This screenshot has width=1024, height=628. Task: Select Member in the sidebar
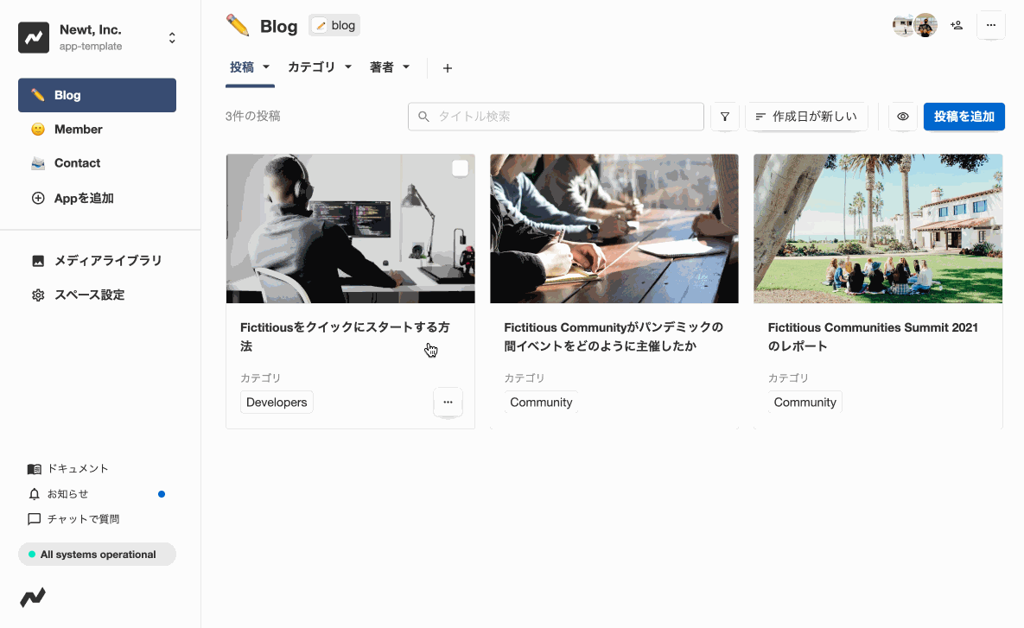(x=78, y=129)
